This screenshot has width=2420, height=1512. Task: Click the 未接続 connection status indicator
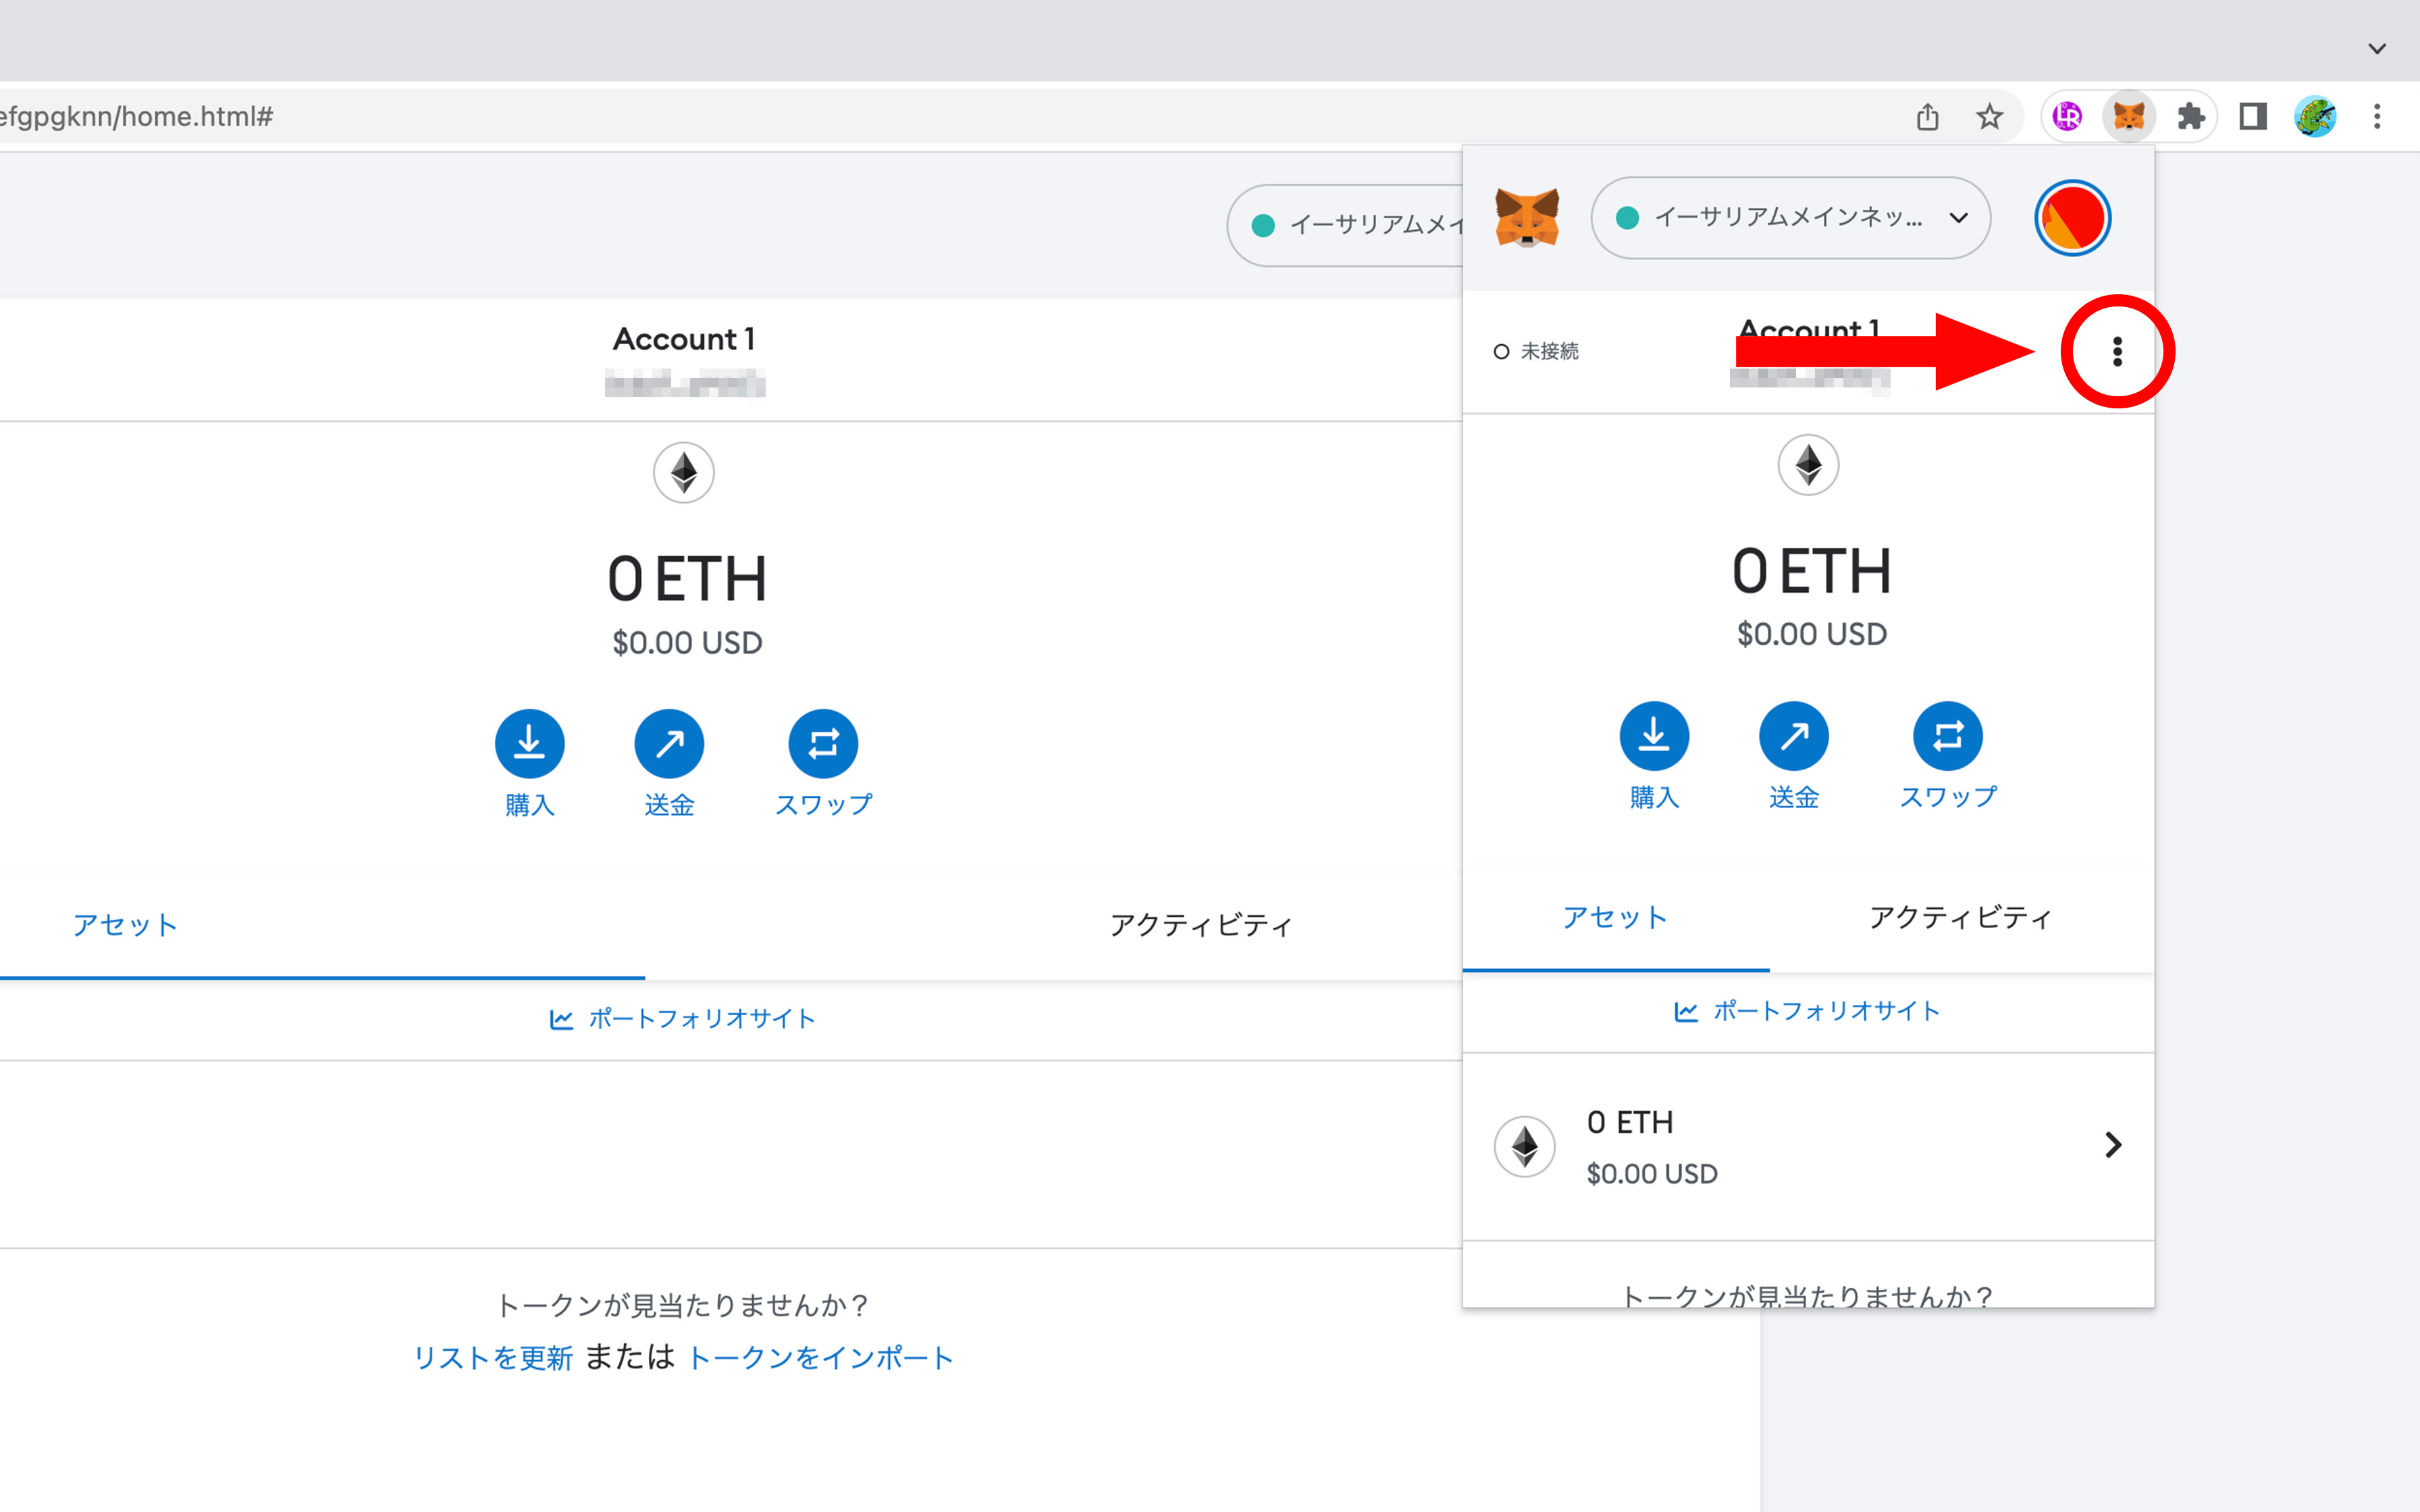[1537, 351]
